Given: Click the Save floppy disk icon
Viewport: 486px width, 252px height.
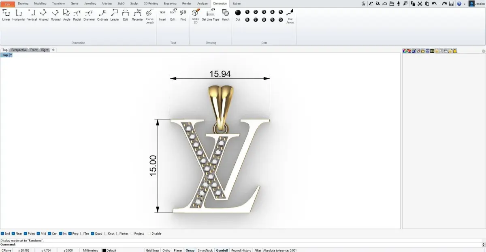Looking at the screenshot, I should point(451,4).
